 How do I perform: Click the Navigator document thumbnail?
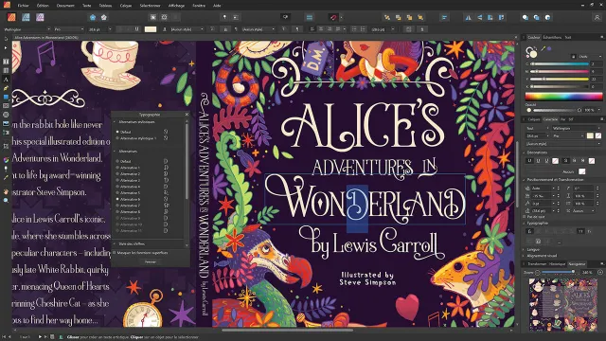[563, 305]
